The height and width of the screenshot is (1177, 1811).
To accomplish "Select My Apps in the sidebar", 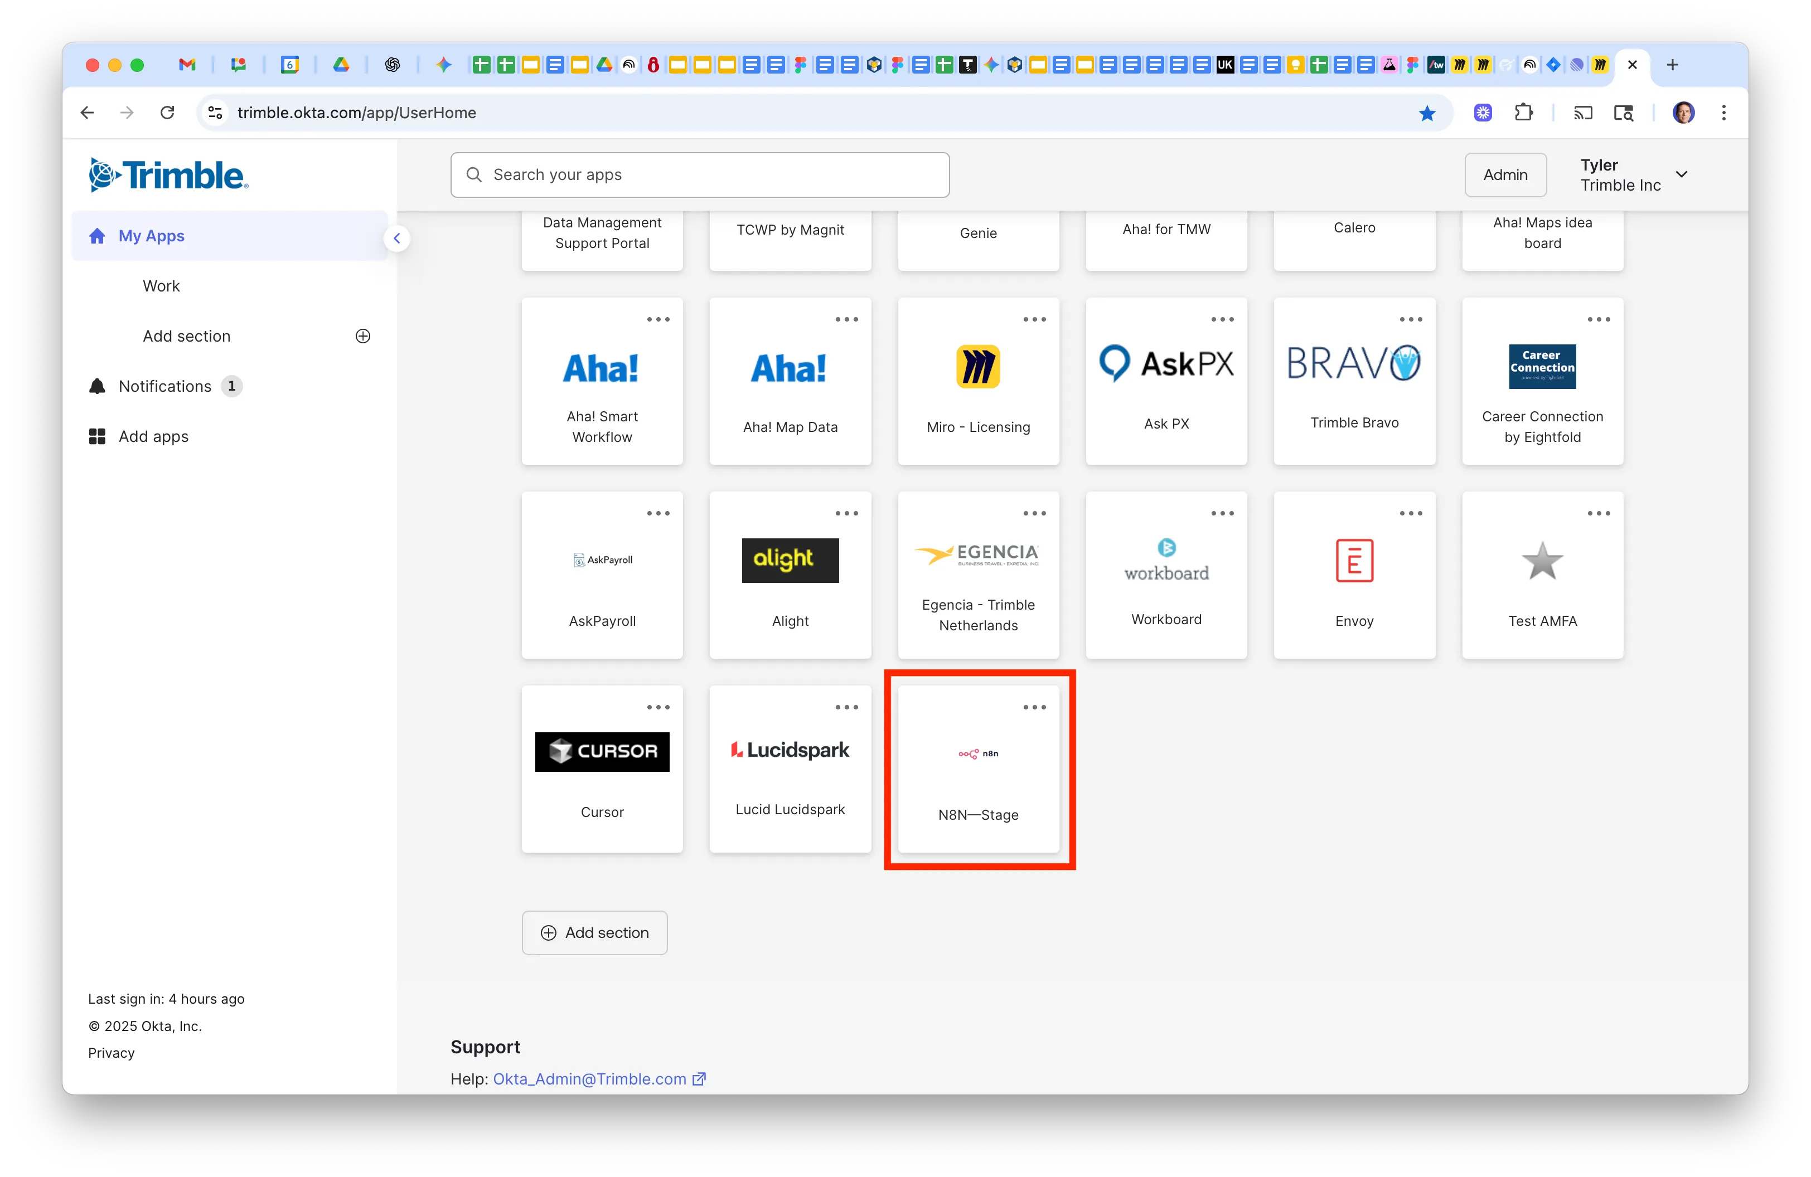I will point(229,236).
